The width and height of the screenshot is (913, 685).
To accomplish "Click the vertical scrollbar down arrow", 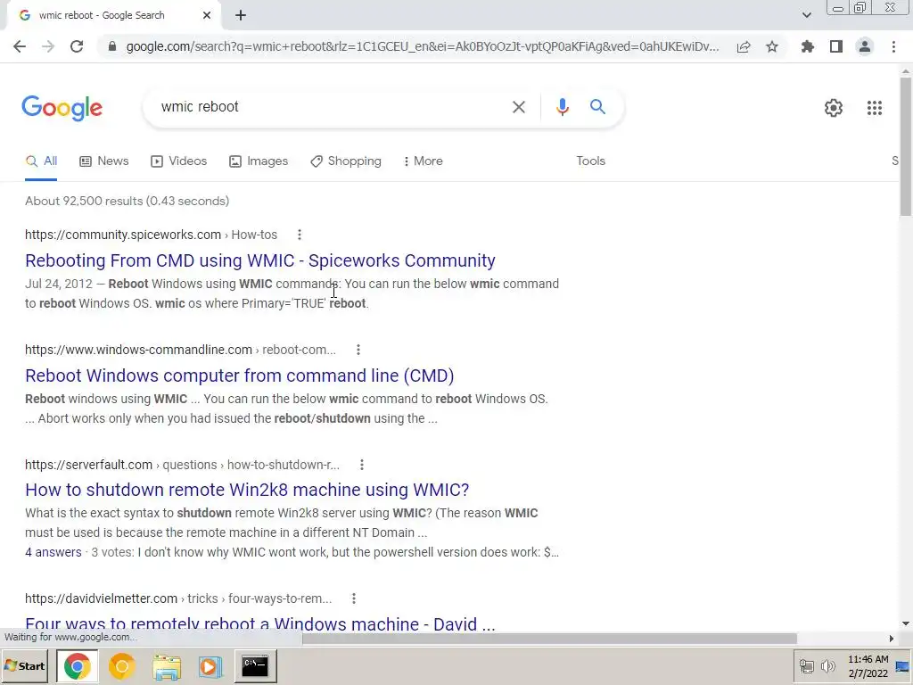I will [906, 623].
